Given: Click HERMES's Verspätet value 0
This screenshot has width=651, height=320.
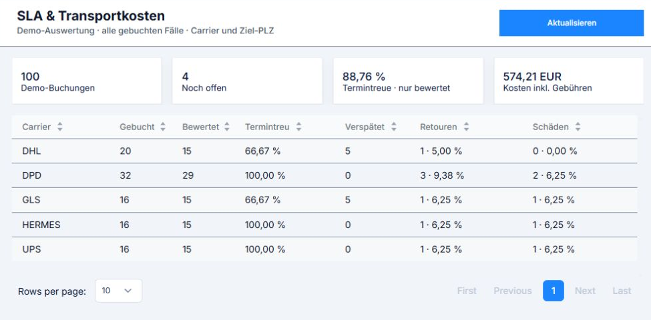Looking at the screenshot, I should (348, 225).
